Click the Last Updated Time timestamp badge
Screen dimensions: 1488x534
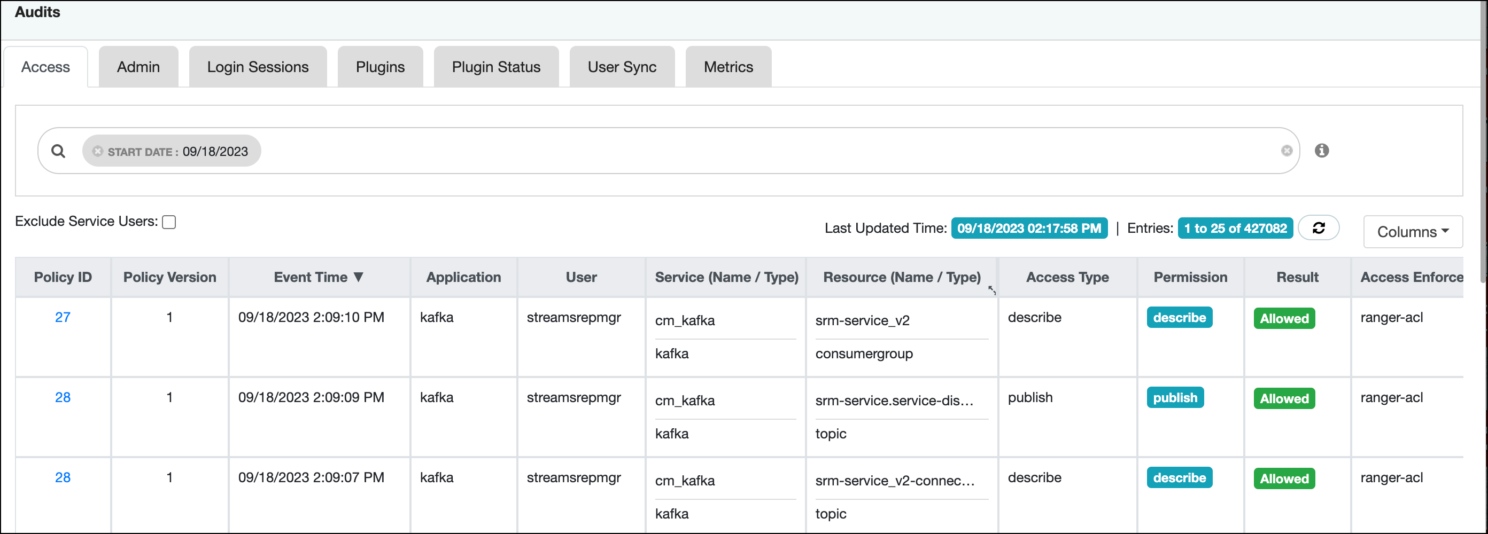pos(1029,228)
